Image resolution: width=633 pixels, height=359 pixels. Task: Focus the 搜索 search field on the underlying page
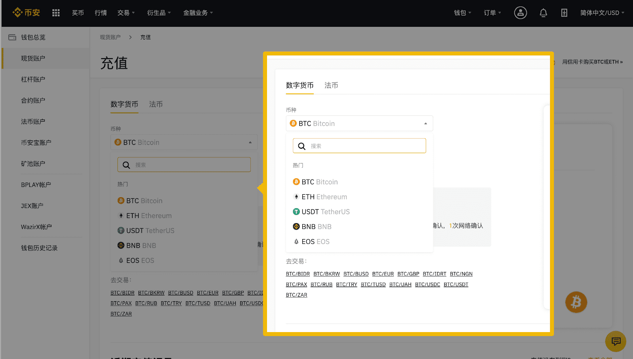[x=184, y=165]
